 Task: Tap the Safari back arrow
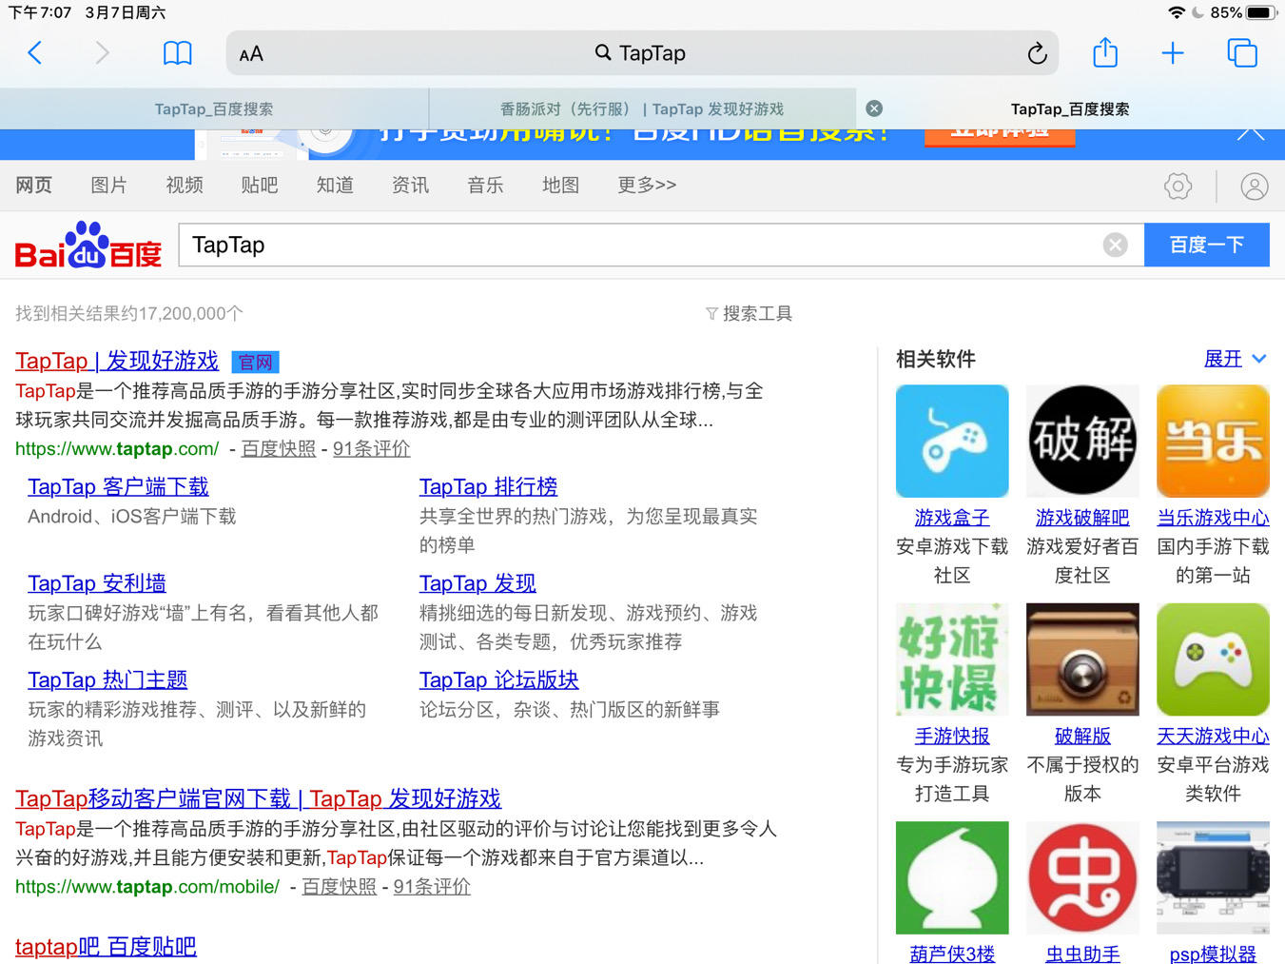pyautogui.click(x=35, y=53)
